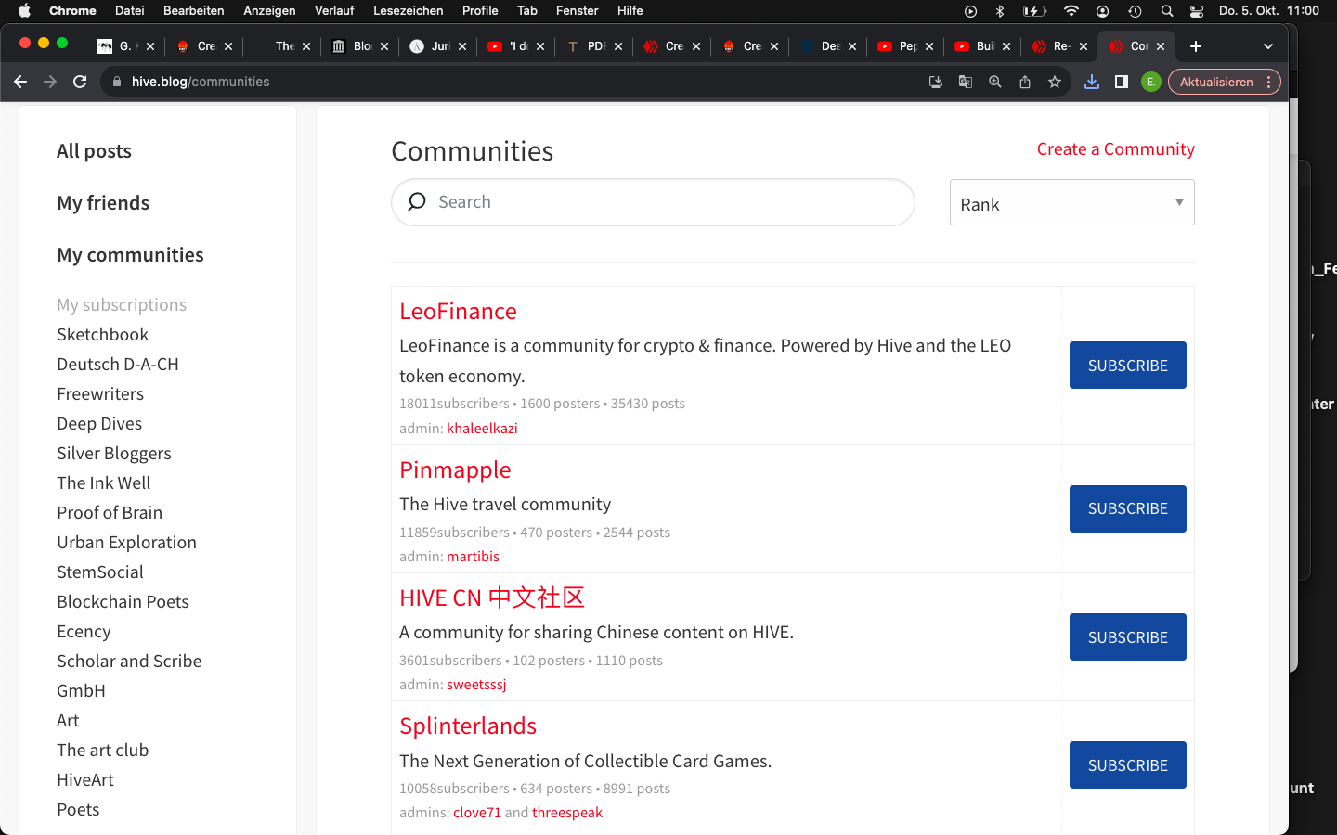Open My communities in sidebar

tap(130, 255)
